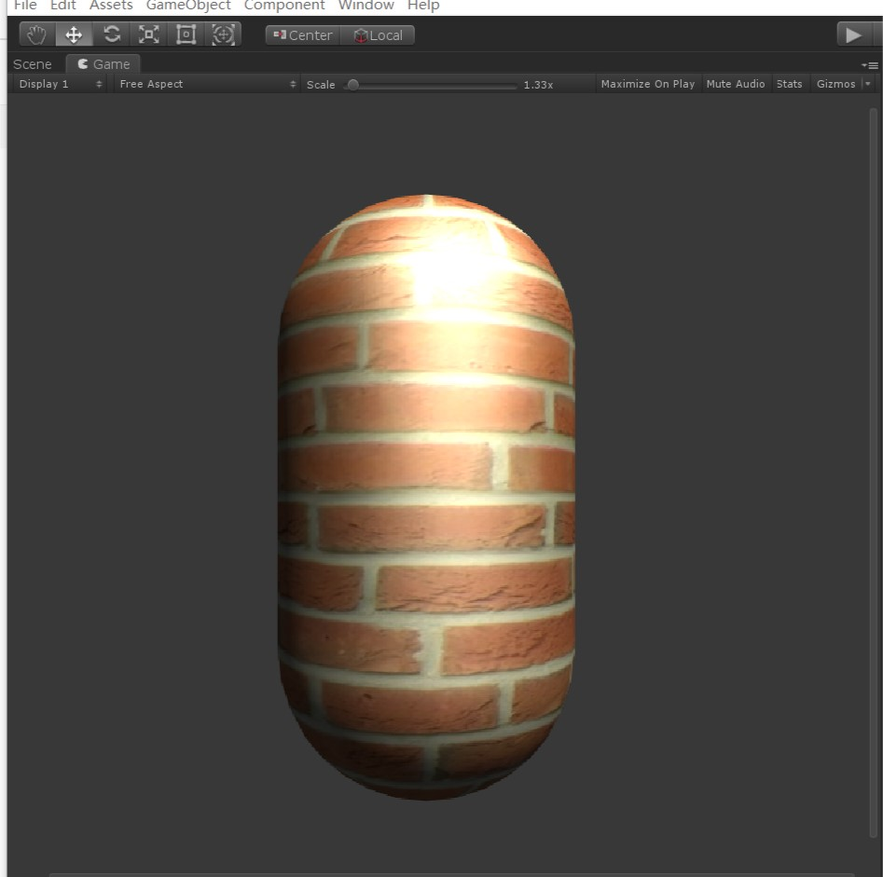Select the Rotate tool
Screen dimensions: 883x877
coord(111,34)
